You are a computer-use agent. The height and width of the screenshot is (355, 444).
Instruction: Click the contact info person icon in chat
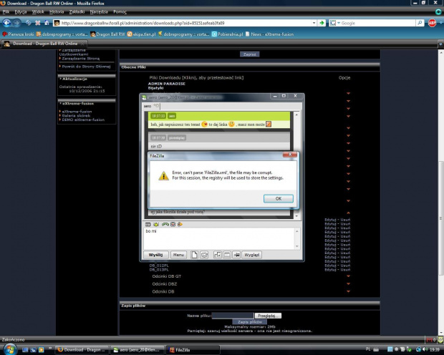[180, 224]
